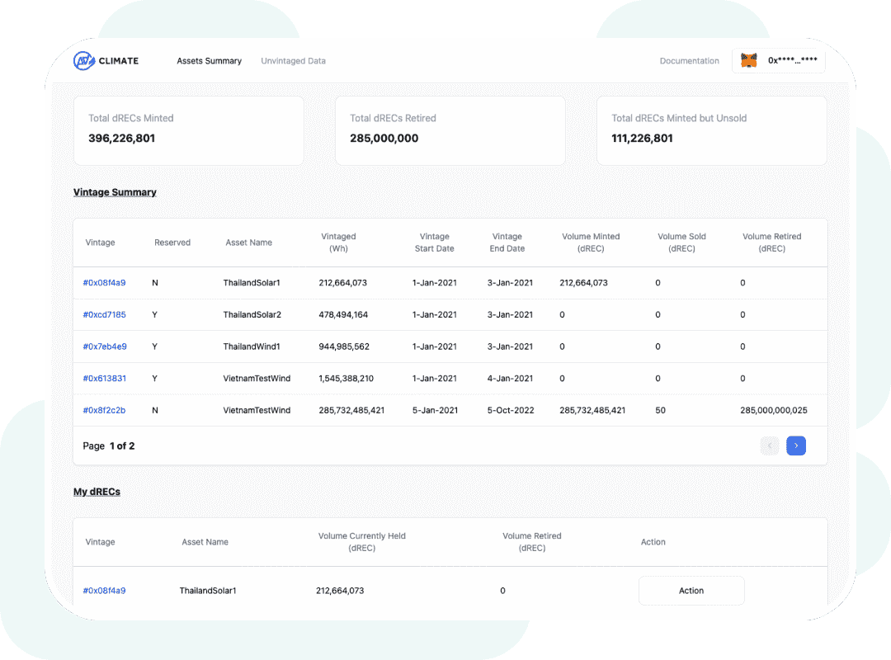Open vintage #0x613831 details
The image size is (891, 660).
coord(103,378)
